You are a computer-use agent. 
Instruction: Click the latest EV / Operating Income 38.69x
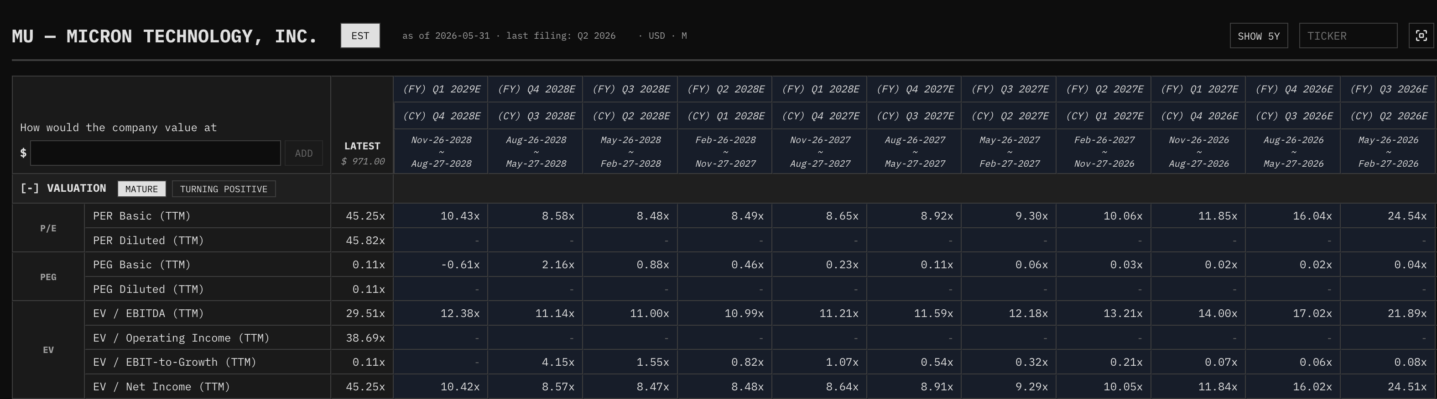362,338
